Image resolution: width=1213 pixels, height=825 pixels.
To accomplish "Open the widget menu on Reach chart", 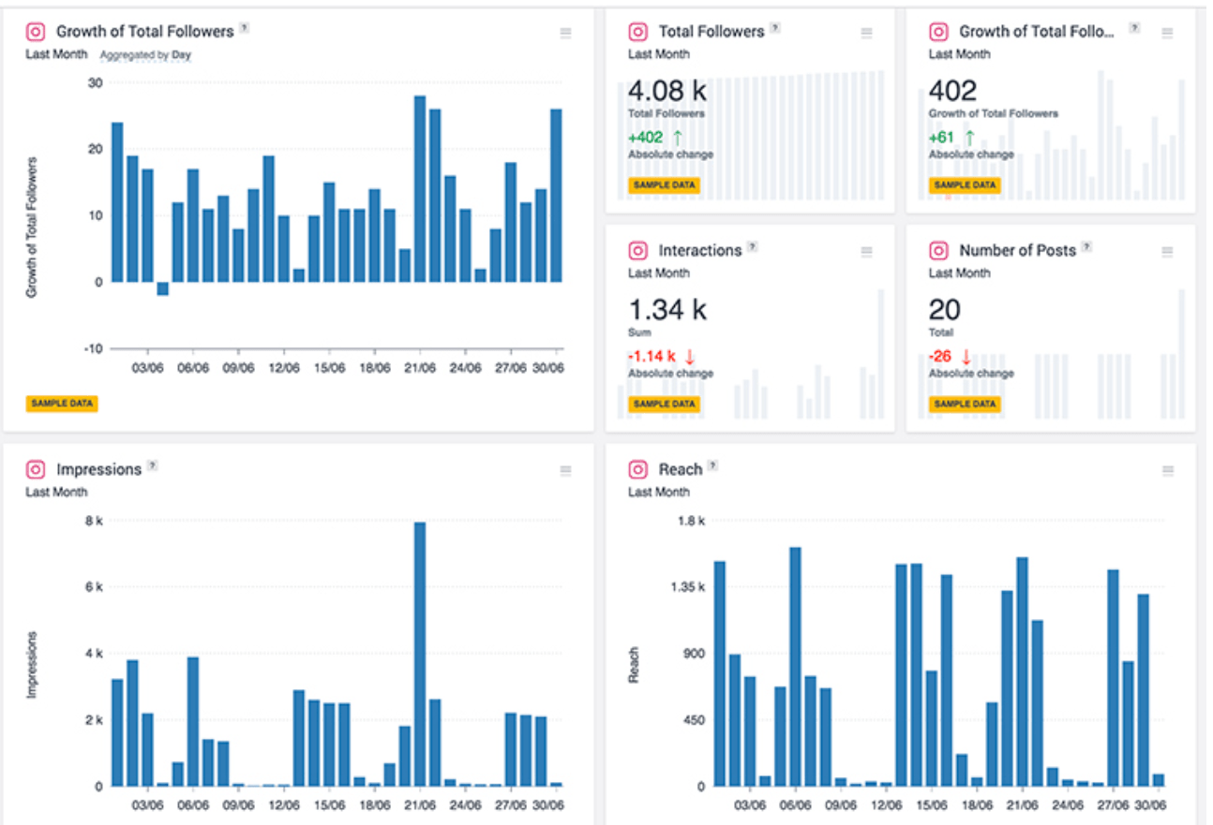I will tap(1167, 470).
